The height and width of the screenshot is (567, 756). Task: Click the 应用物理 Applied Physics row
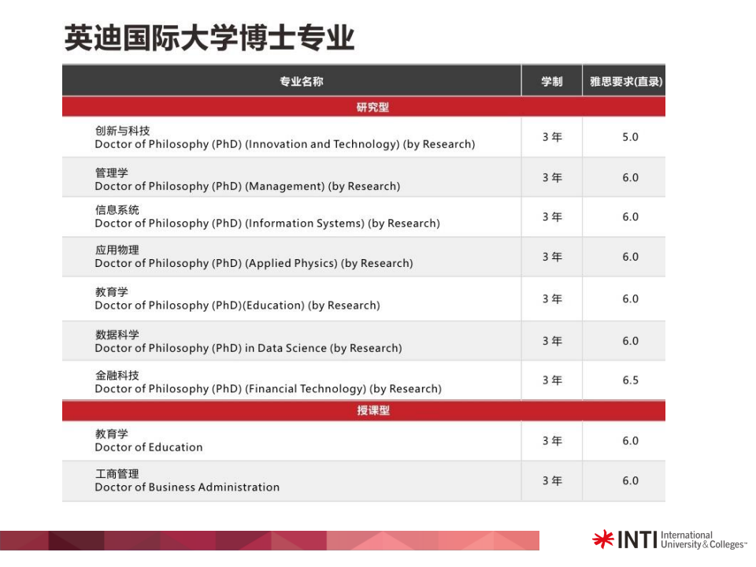tap(364, 257)
